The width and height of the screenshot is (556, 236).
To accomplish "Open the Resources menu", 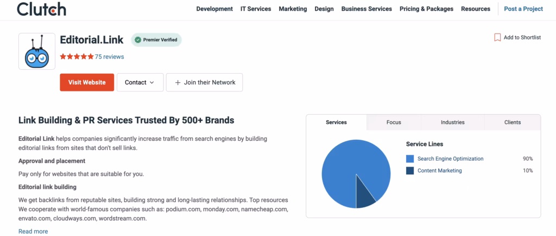I will [476, 9].
